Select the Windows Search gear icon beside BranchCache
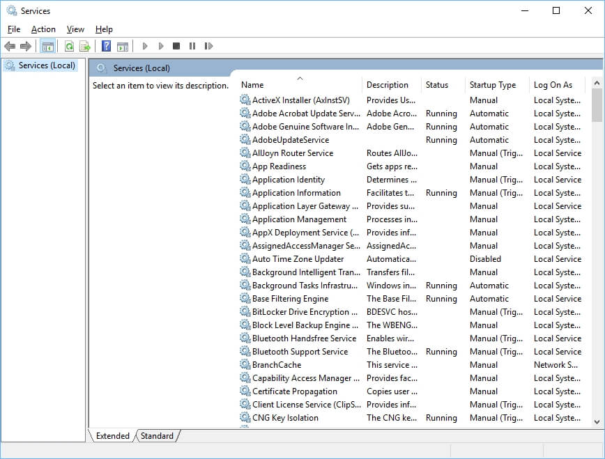 pyautogui.click(x=245, y=364)
